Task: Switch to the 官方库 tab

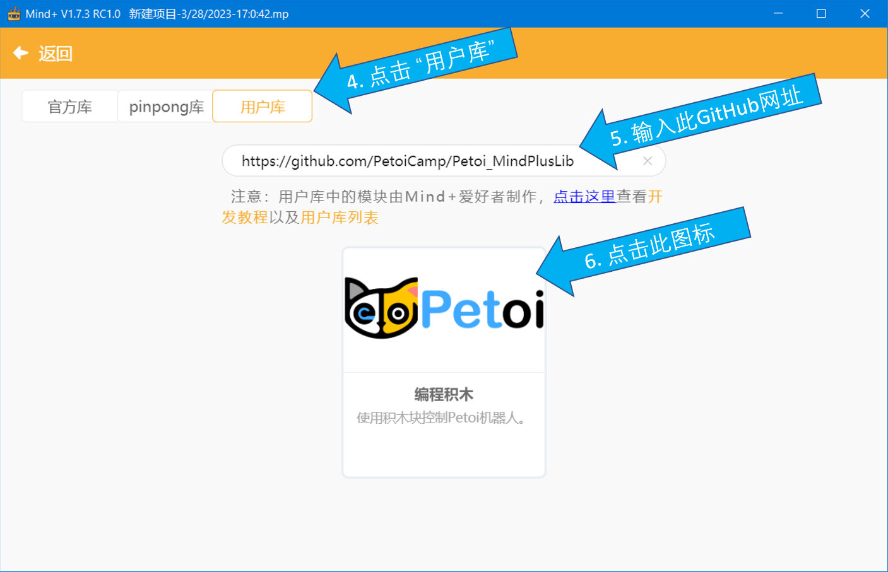Action: (70, 107)
